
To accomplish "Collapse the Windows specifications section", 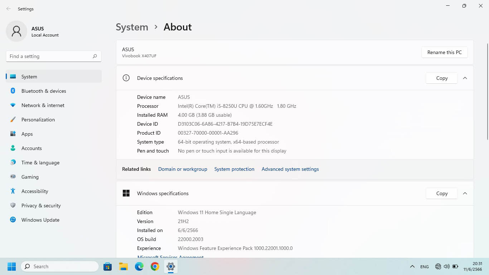I will [465, 193].
